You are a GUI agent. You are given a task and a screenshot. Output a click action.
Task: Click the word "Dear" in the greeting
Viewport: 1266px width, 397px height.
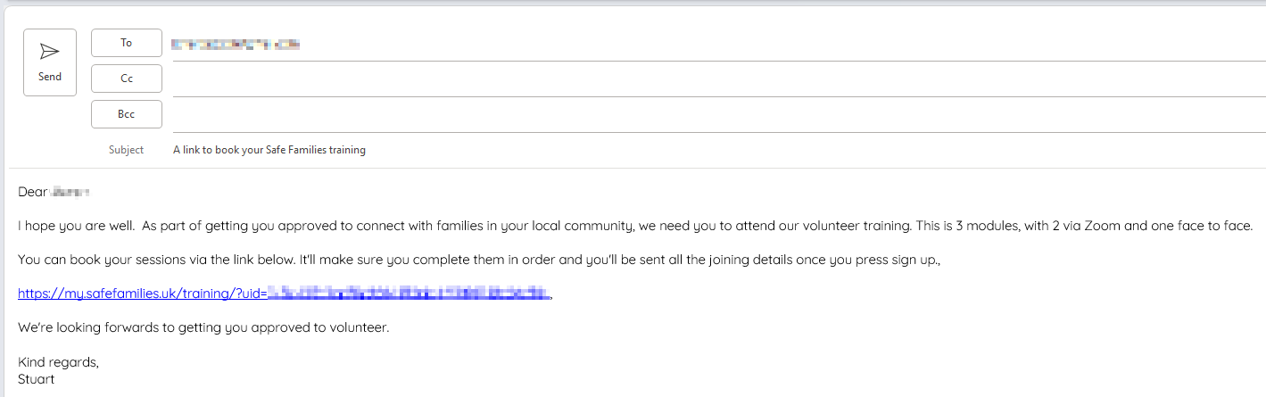(32, 192)
